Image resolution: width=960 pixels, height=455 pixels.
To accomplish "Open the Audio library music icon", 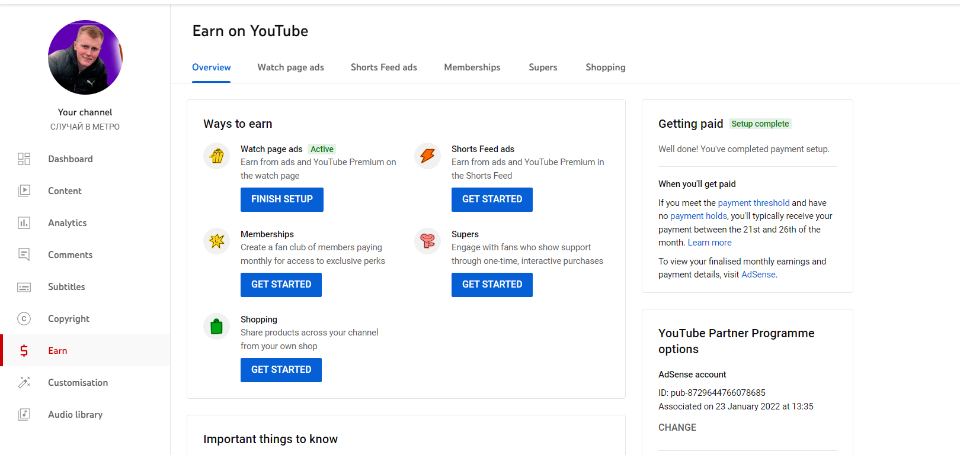I will (x=24, y=414).
